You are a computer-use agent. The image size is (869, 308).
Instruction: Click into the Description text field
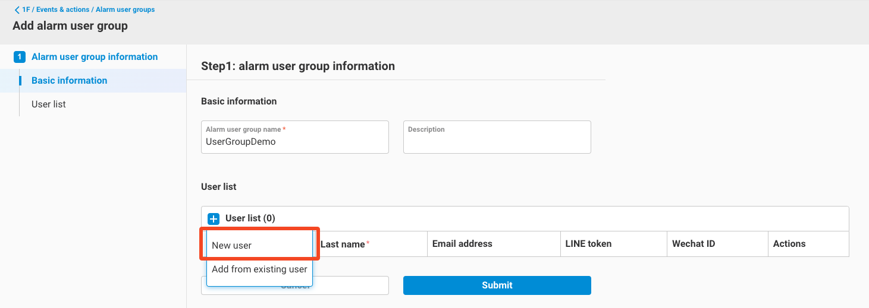[x=497, y=142]
